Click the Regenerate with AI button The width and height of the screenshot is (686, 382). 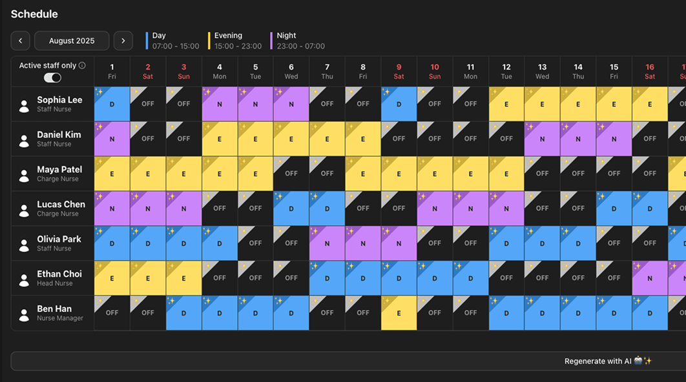[607, 361]
